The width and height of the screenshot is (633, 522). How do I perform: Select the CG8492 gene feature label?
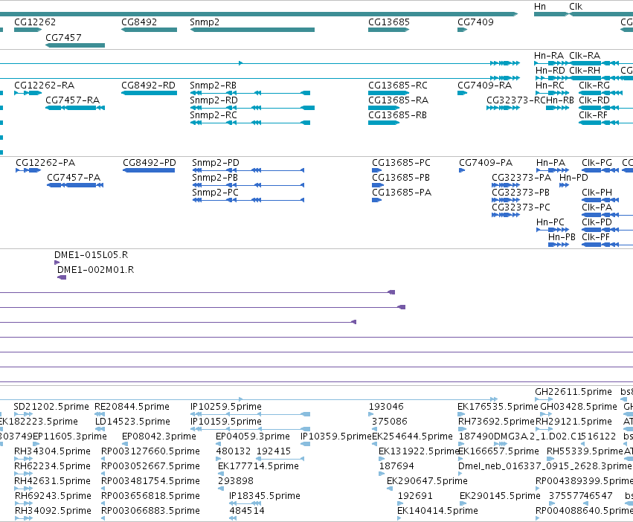(139, 22)
